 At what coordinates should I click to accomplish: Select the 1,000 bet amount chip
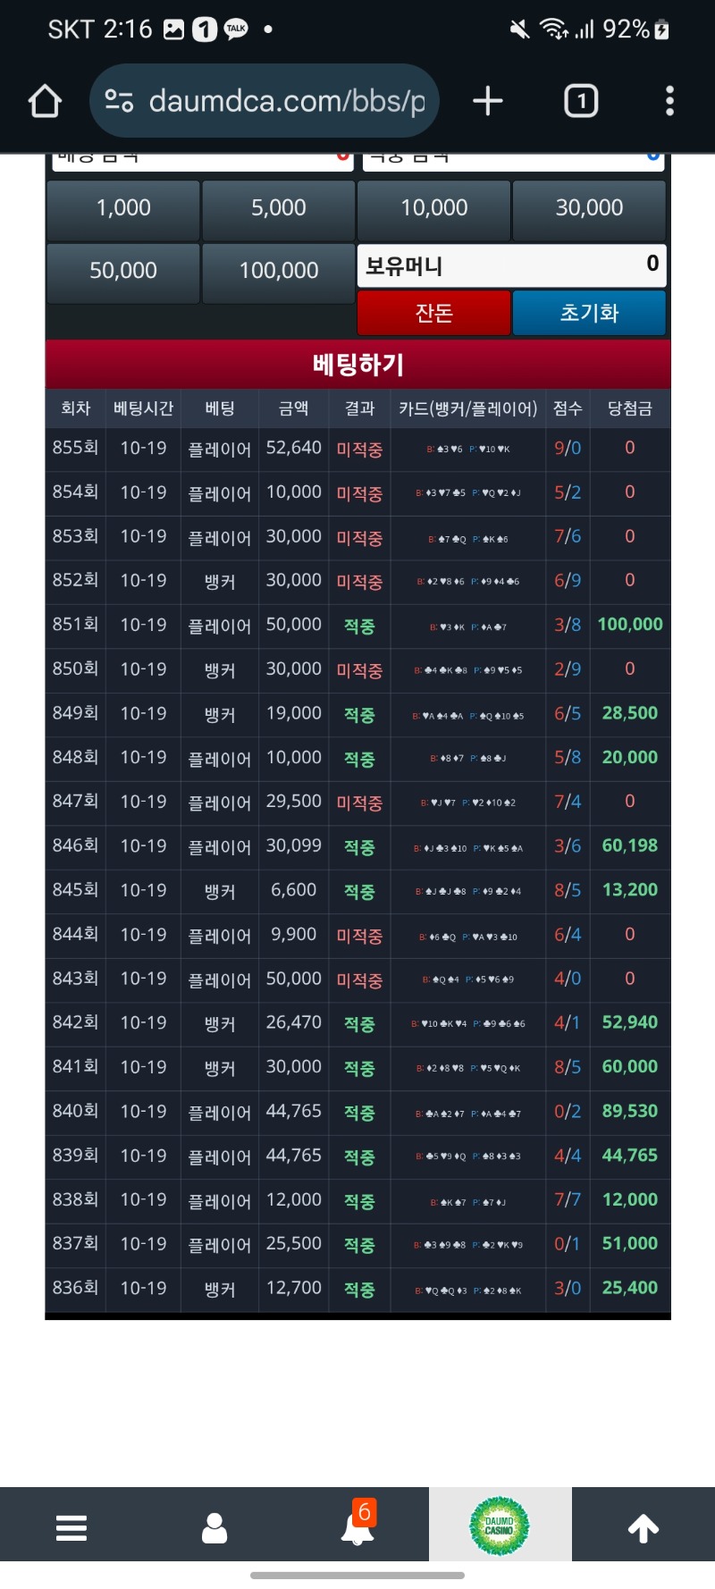[123, 208]
